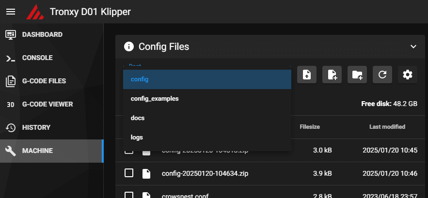Click the create new file button
Screen dimensions: 428x198
332,75
